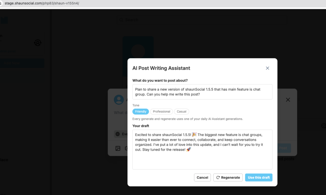Click the post topic prompt field

point(202,92)
